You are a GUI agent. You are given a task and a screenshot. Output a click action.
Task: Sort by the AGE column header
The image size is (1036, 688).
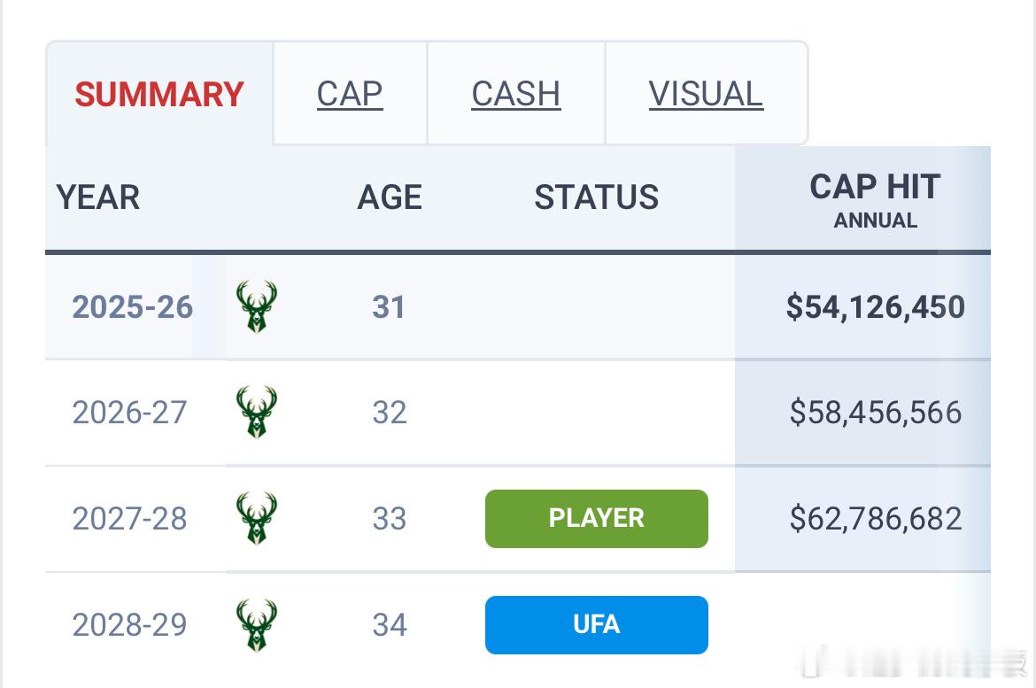[389, 197]
